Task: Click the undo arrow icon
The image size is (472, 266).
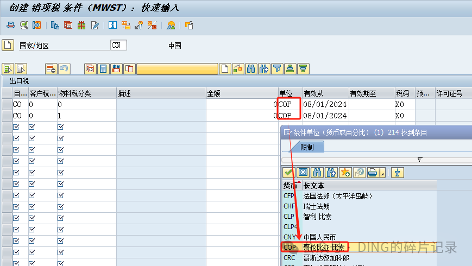Action: (x=64, y=69)
